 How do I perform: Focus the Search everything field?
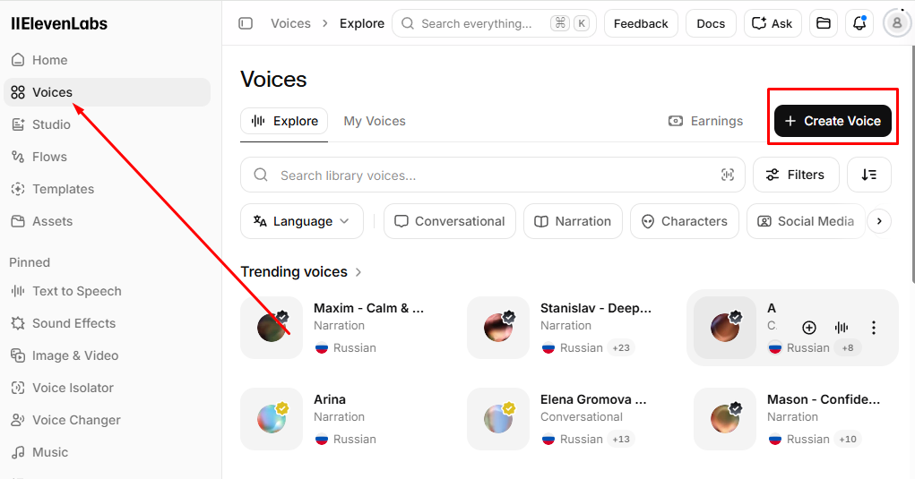(x=494, y=23)
